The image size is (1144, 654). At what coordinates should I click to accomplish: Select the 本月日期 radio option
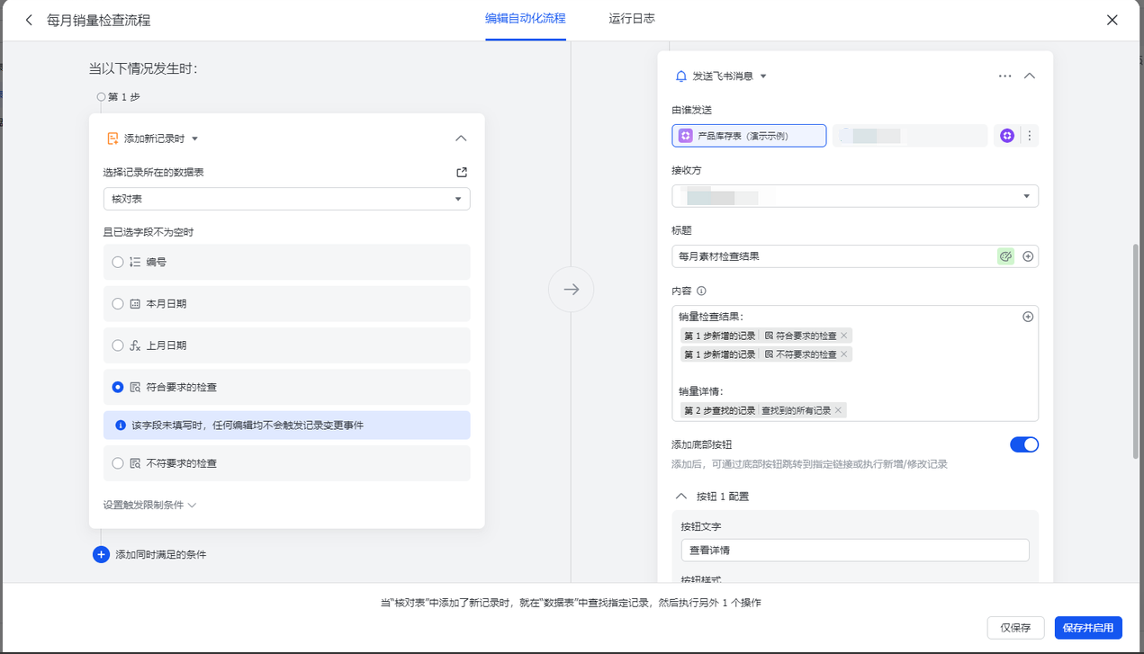point(118,304)
